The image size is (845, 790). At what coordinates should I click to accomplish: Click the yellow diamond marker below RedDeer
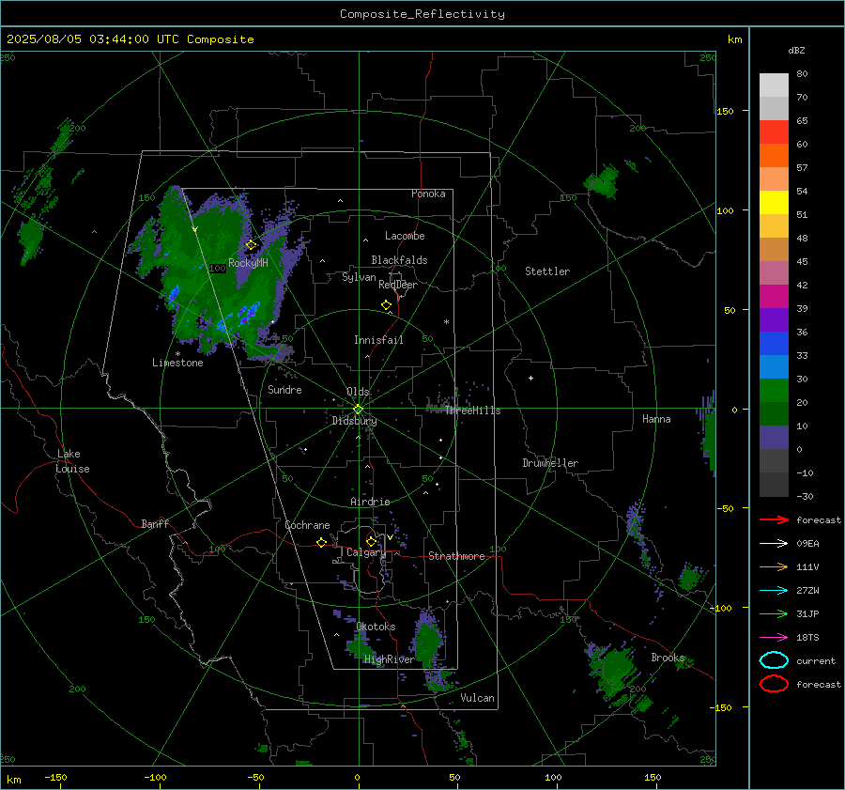click(386, 305)
